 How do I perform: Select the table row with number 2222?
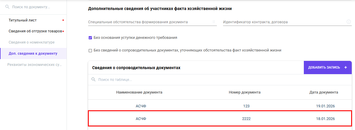220,119
